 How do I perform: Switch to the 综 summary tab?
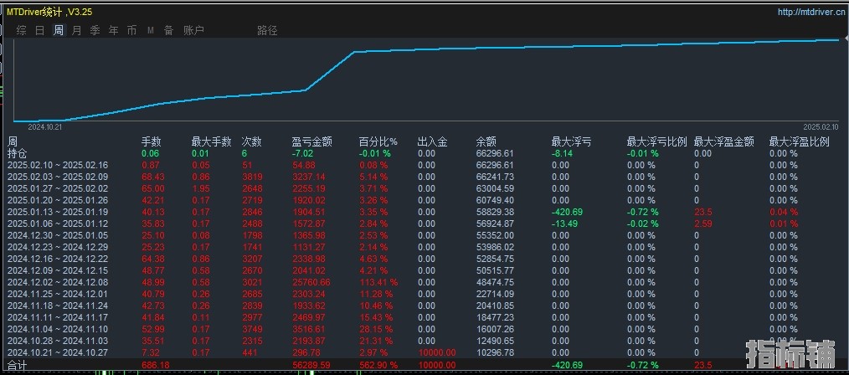21,30
